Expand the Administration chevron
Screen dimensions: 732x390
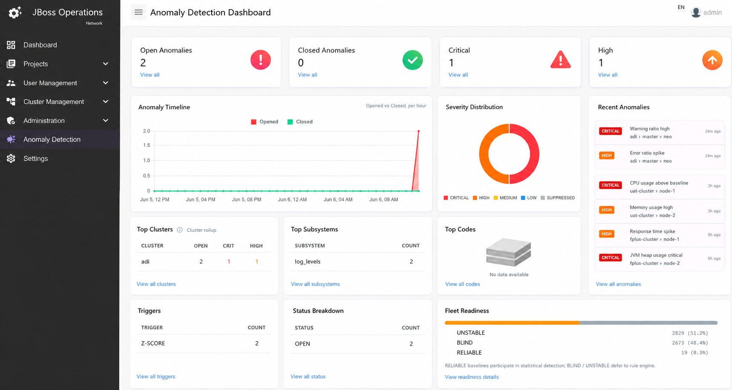(x=106, y=121)
